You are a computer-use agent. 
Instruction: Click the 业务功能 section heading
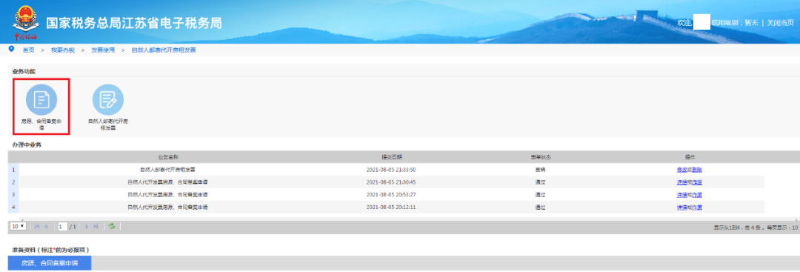24,71
